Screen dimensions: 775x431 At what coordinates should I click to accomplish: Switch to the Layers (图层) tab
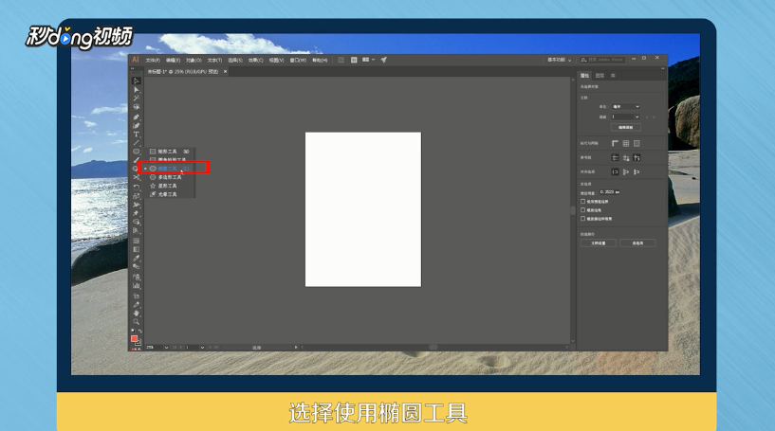600,76
